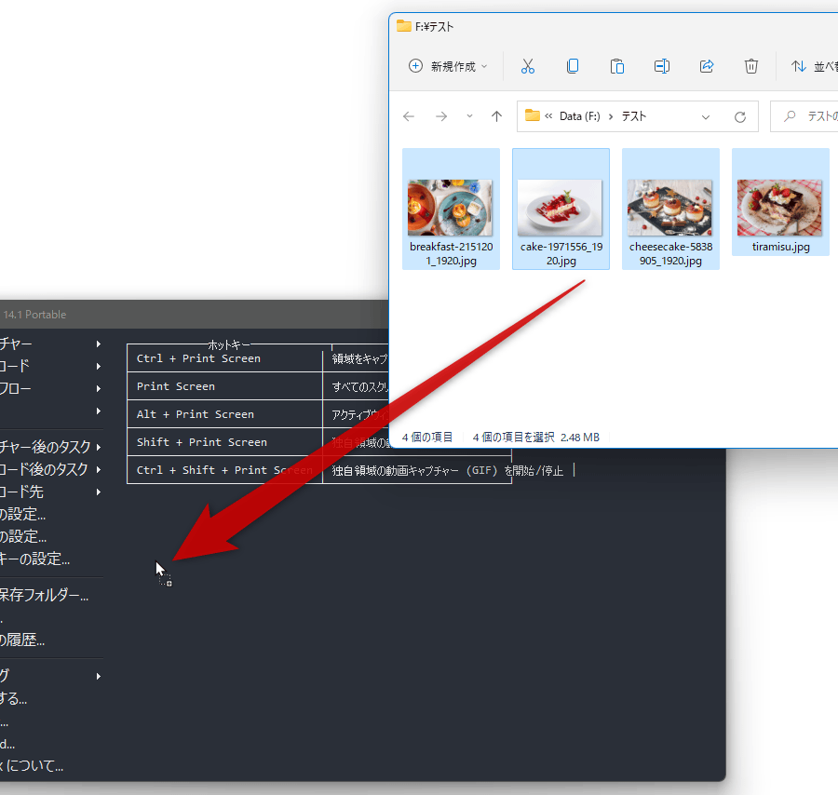The image size is (838, 795).
Task: Select the cheesecake-5838905_1920.jpg thumbnail
Action: pyautogui.click(x=670, y=209)
